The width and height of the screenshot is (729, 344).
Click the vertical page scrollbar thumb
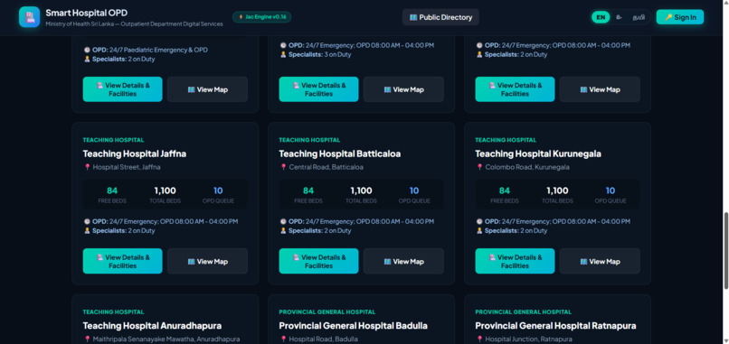click(x=725, y=251)
